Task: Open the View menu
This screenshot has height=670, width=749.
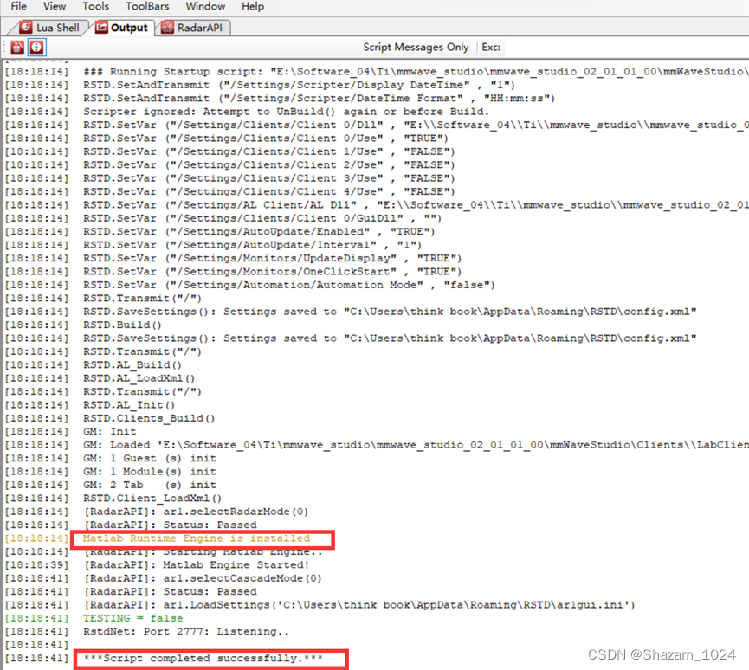Action: tap(55, 6)
